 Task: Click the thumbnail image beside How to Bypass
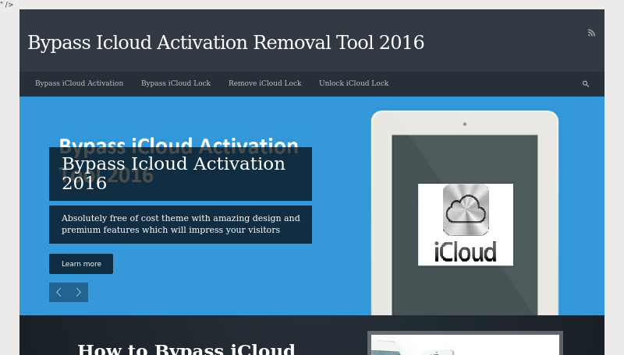pyautogui.click(x=465, y=344)
